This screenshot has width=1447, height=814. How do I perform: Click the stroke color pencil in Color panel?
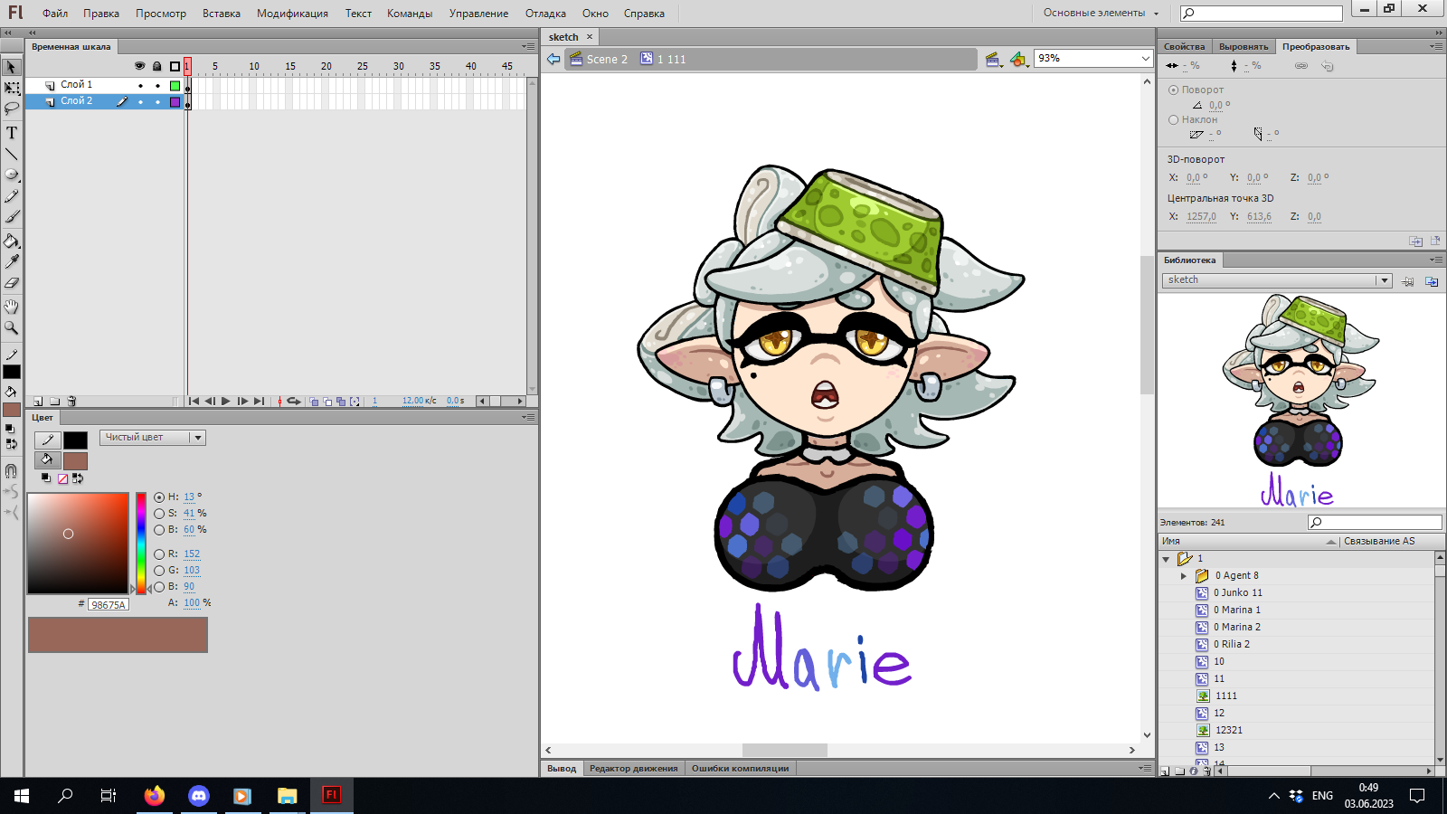(x=48, y=440)
